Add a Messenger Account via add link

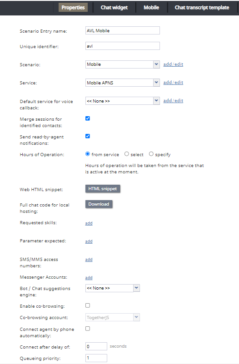tap(89, 278)
